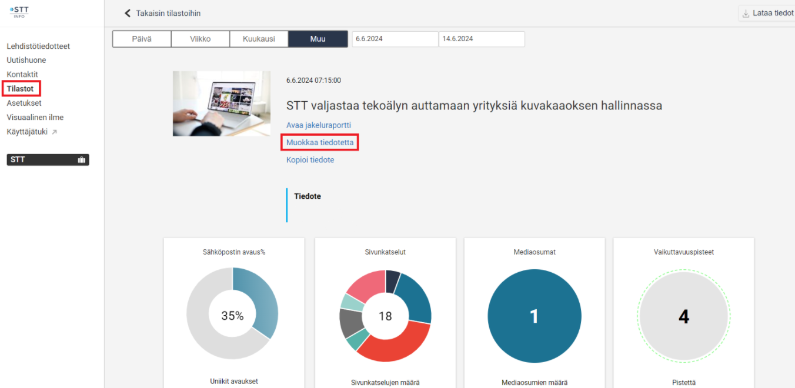Image resolution: width=795 pixels, height=388 pixels.
Task: Select the Viikko time range tab
Action: click(x=201, y=39)
